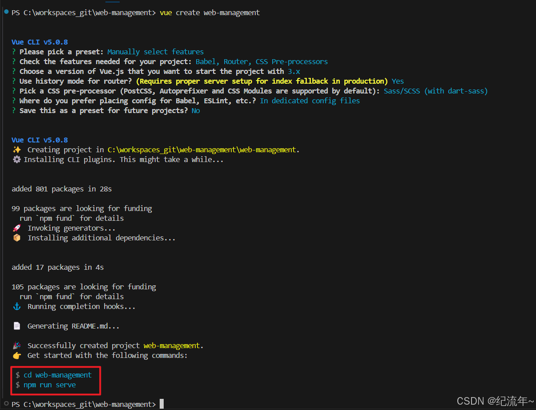Image resolution: width=536 pixels, height=410 pixels.
Task: Click the Sass/SCSS (with dart-sass) answer text
Action: pyautogui.click(x=435, y=91)
